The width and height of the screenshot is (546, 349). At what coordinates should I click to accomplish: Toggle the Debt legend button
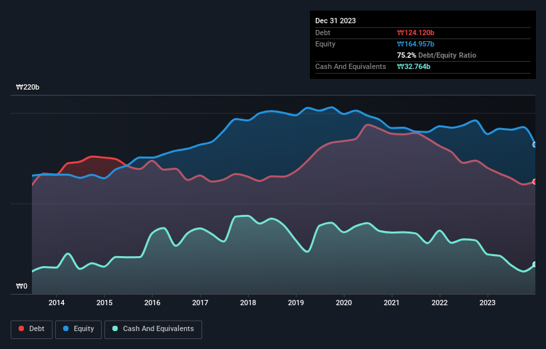point(32,329)
